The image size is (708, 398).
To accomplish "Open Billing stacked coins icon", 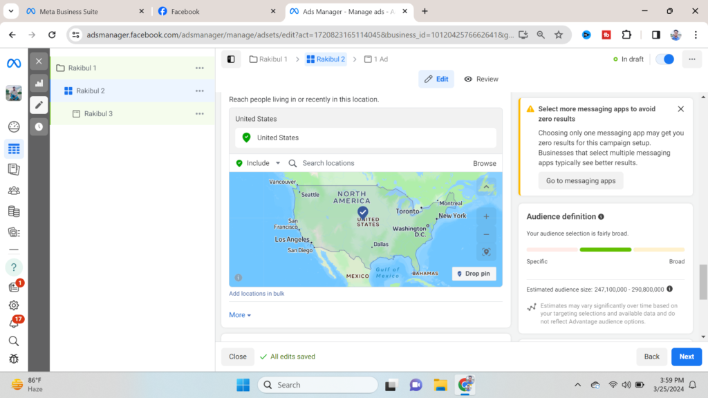I will 14,211.
